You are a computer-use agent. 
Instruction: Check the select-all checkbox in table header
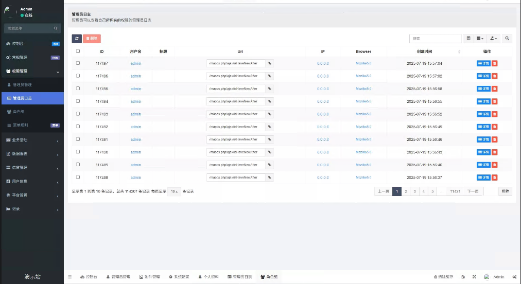pos(78,51)
